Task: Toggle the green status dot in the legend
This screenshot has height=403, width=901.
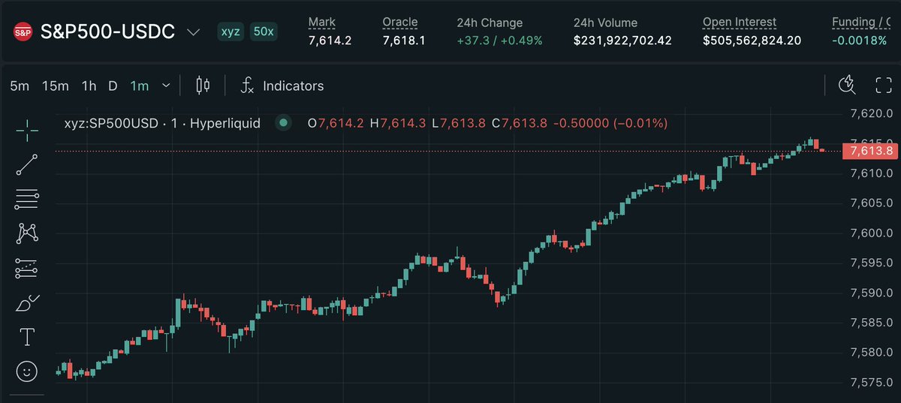Action: click(x=283, y=122)
